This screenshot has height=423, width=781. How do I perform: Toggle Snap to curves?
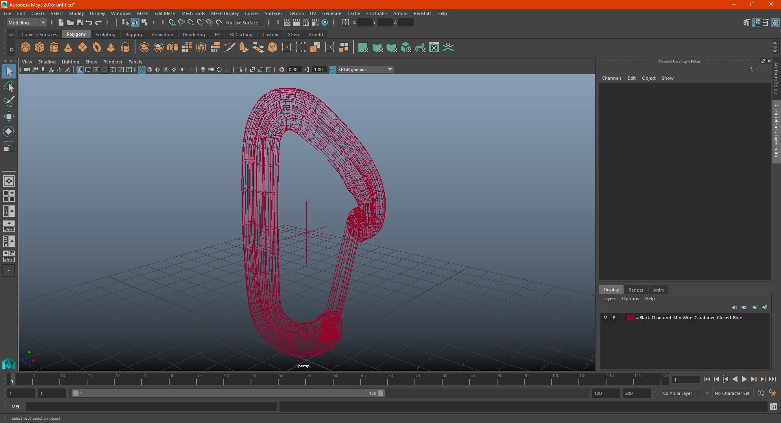(181, 23)
